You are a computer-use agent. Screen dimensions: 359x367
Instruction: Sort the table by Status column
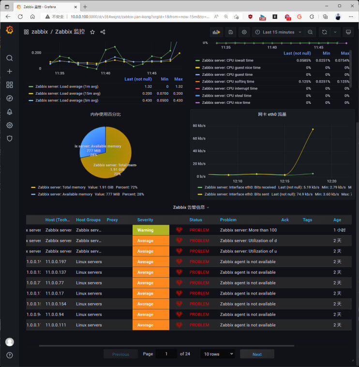point(195,220)
